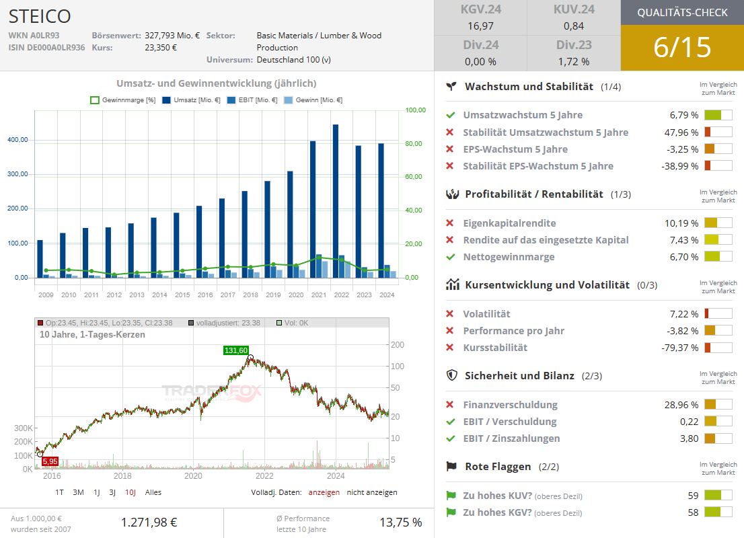Screen dimensions: 744x538
Task: Click the Performance pro Jahr value -3,82 %
Action: point(682,331)
